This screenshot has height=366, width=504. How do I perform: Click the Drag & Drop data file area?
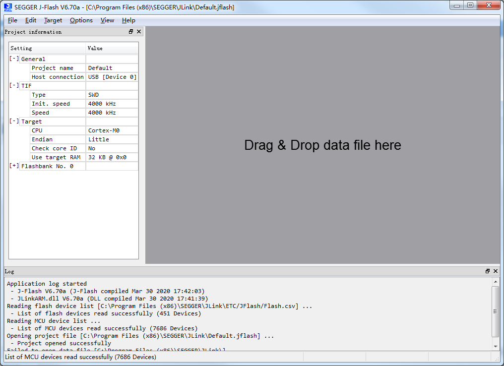coord(323,145)
